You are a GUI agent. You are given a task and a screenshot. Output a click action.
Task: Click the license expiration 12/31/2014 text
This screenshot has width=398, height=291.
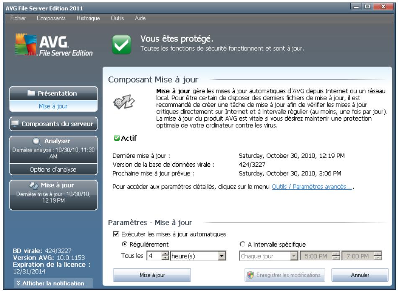29,271
